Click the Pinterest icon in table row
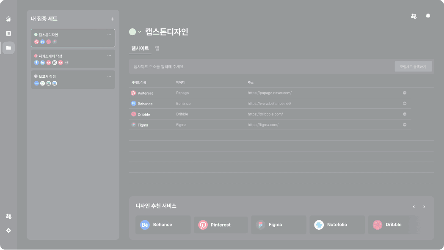Image resolution: width=444 pixels, height=250 pixels. (x=133, y=93)
